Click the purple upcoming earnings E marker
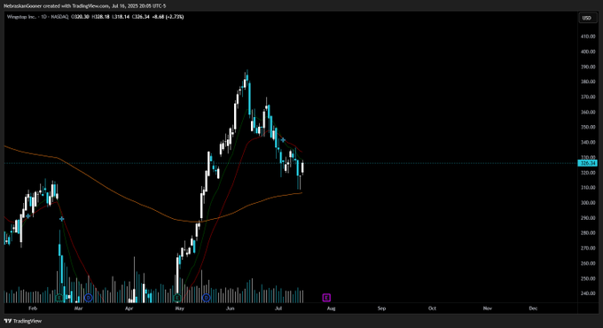The width and height of the screenshot is (603, 328). click(326, 297)
